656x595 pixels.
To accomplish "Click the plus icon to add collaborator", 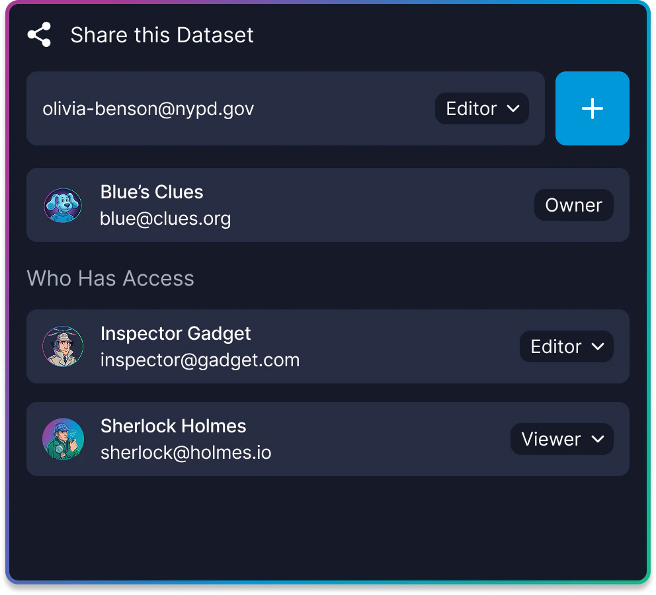I will [592, 108].
